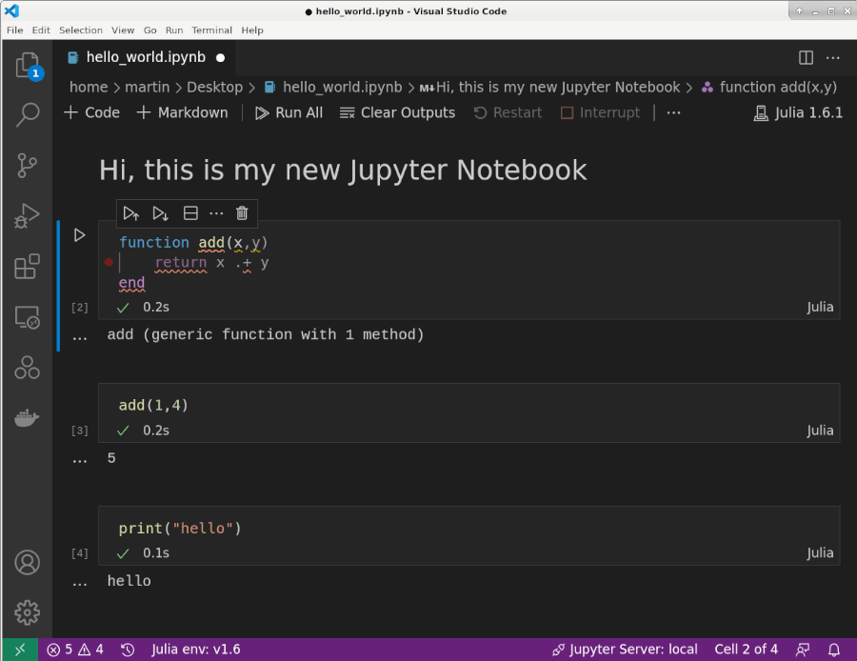857x661 pixels.
Task: Open the Help menu
Action: [252, 30]
